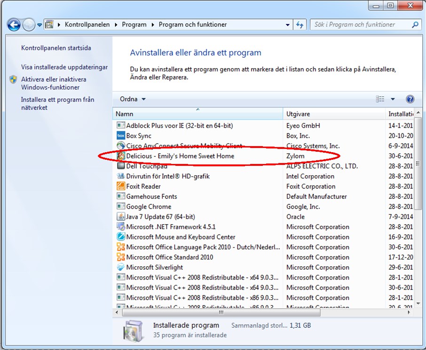Click the Foxit Reader icon in list

click(121, 187)
